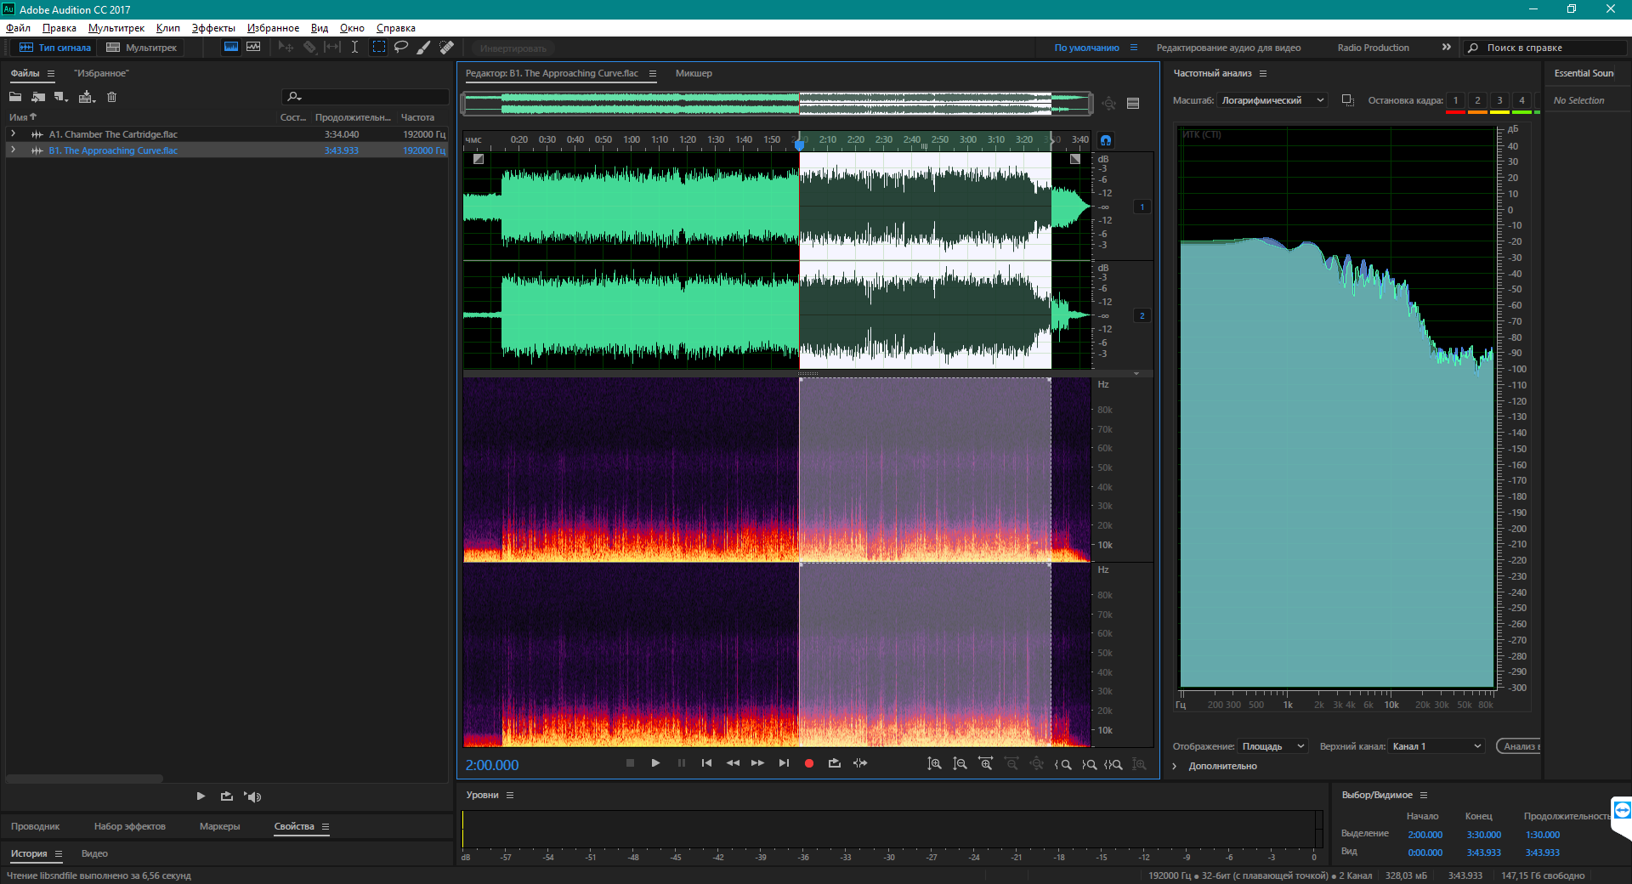
Task: Open the Файл menu
Action: click(x=18, y=28)
